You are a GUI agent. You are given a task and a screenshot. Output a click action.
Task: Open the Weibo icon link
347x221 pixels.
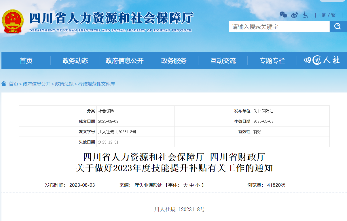click(x=294, y=15)
